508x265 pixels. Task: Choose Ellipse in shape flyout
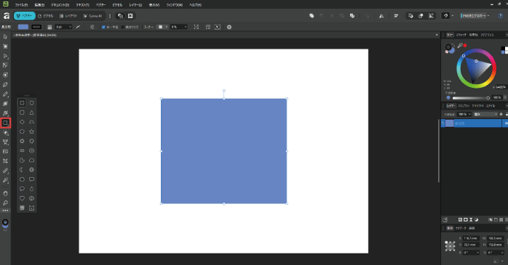pos(31,103)
